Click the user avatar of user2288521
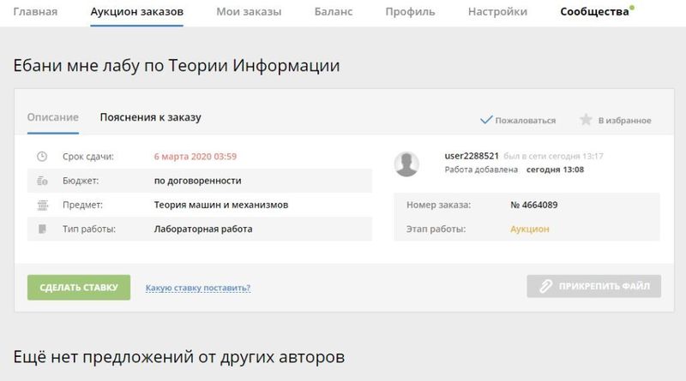686x381 pixels. (406, 164)
